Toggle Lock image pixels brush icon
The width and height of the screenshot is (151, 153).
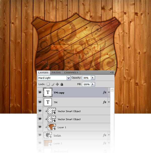(53, 84)
